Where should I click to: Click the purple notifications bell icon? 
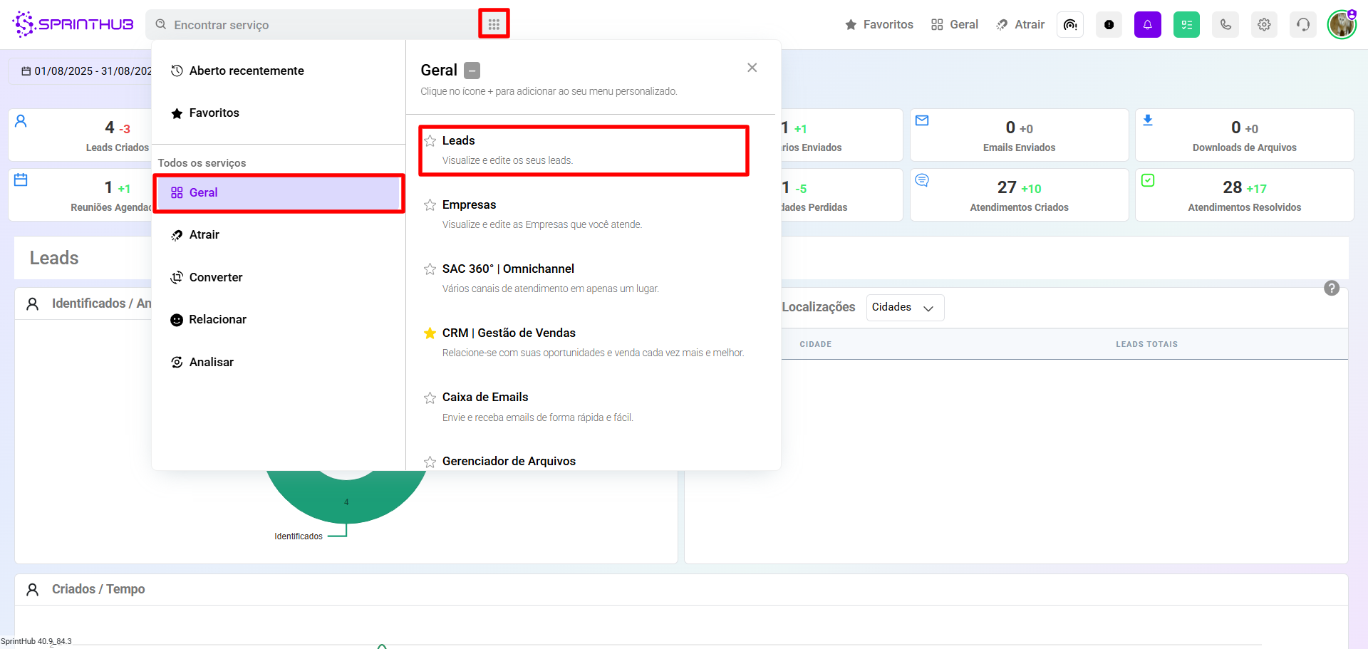(x=1147, y=25)
